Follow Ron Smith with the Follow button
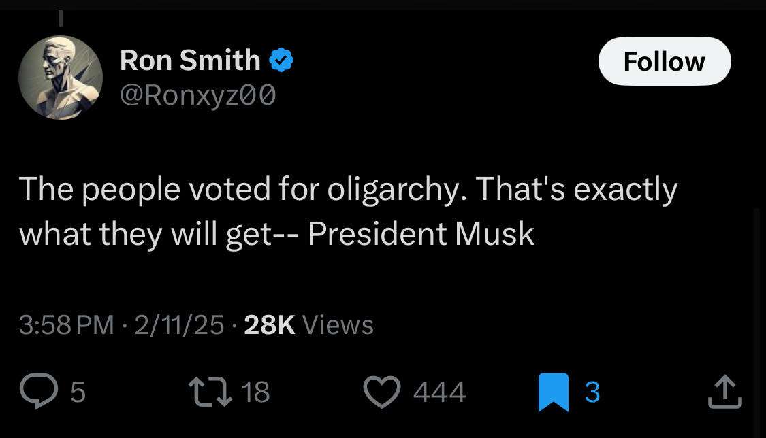Viewport: 766px width, 438px height. coord(664,62)
